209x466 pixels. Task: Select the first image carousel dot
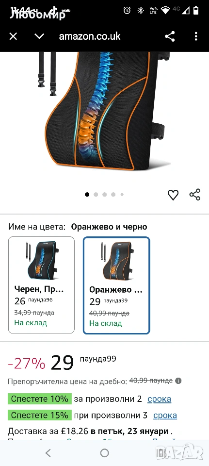87,194
